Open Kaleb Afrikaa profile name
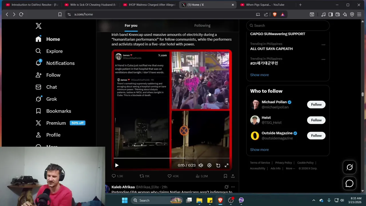 tap(123, 187)
